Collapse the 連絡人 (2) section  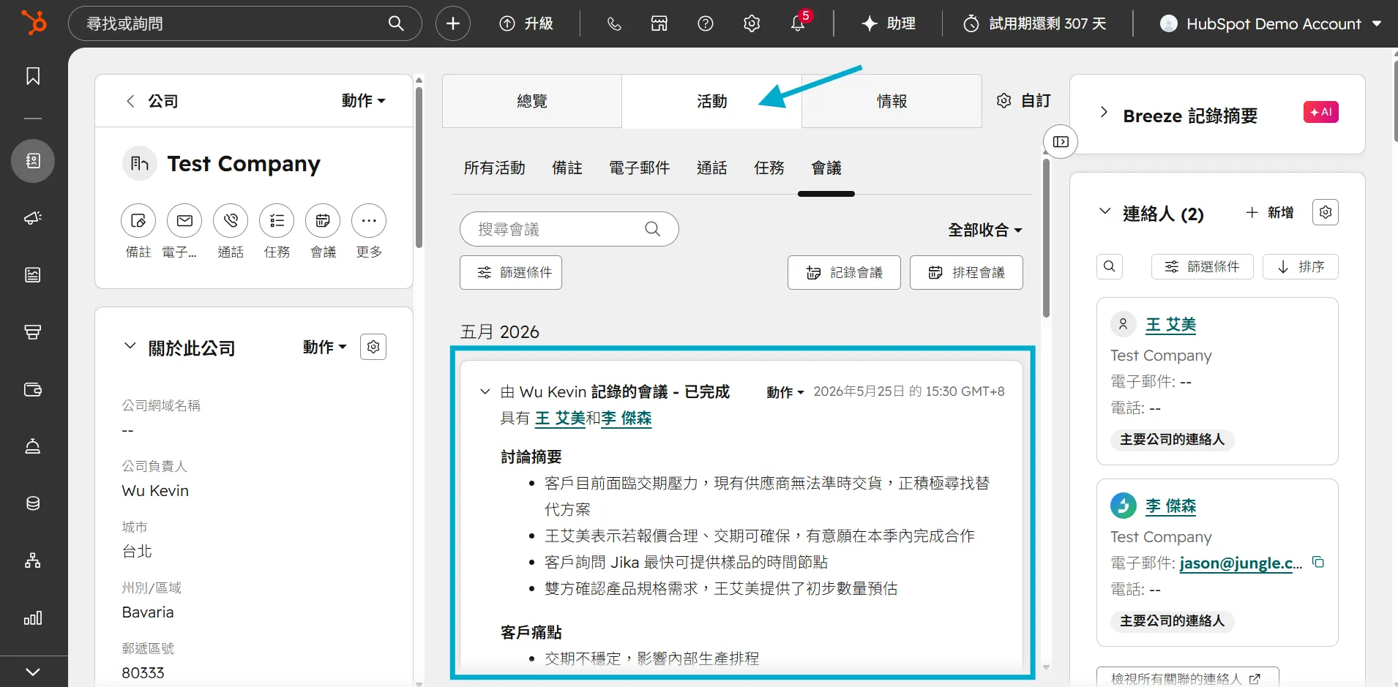tap(1105, 211)
